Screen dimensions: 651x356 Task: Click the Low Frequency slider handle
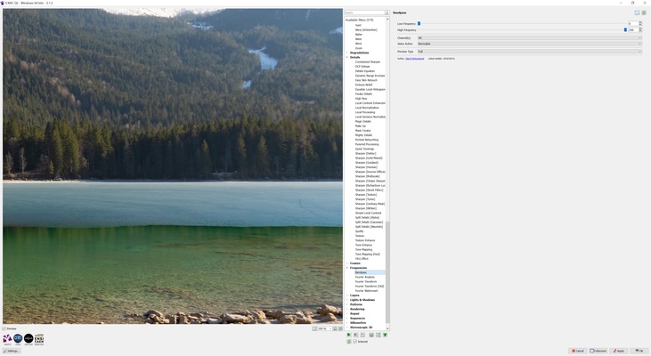click(x=419, y=24)
